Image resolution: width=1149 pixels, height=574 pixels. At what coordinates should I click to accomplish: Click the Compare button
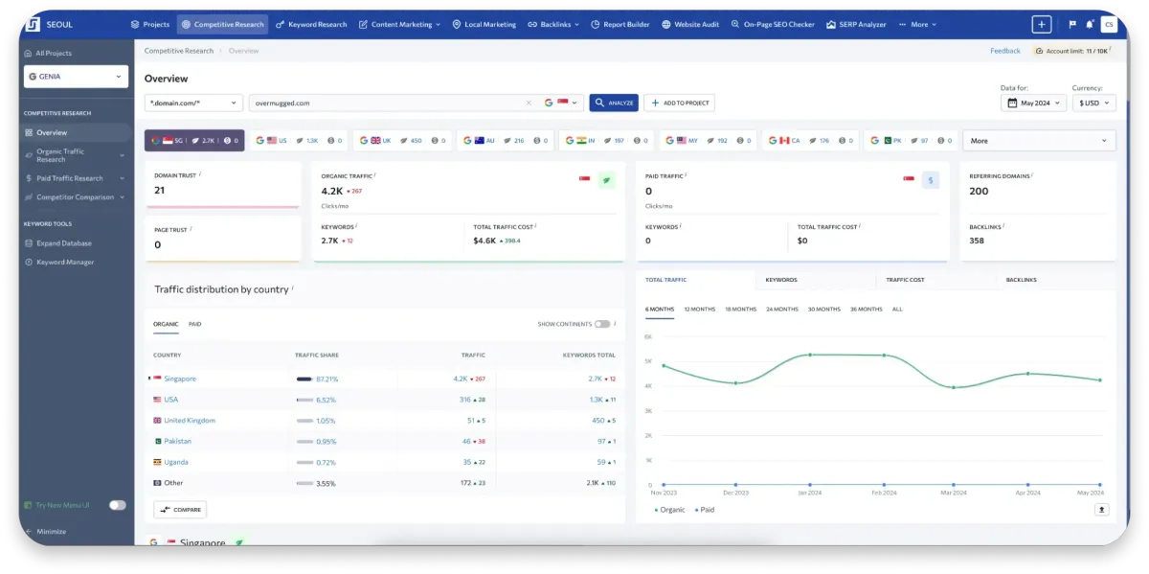click(x=180, y=510)
